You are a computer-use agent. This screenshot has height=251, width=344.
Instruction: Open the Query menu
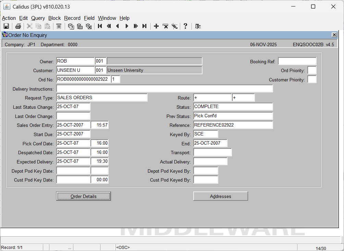(x=38, y=18)
